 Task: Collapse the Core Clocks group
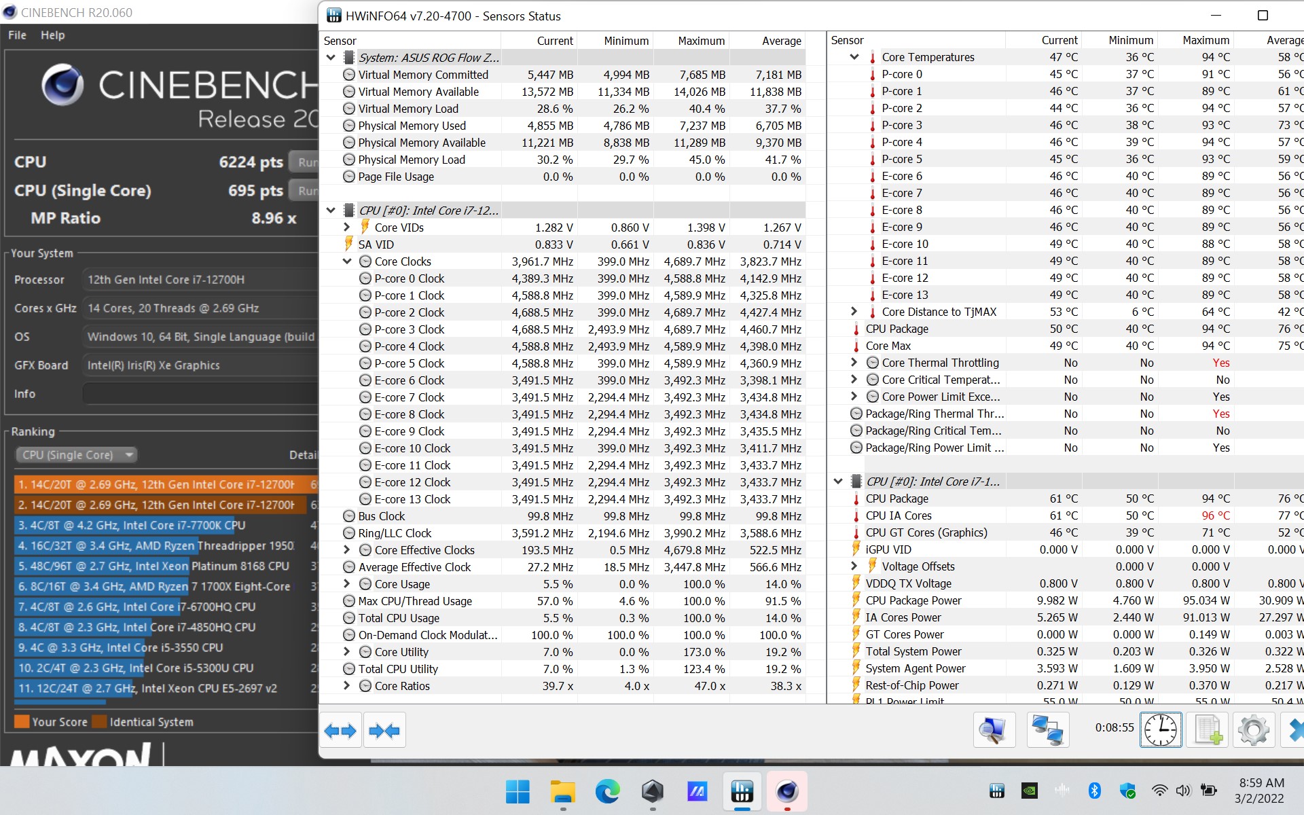[x=347, y=261]
